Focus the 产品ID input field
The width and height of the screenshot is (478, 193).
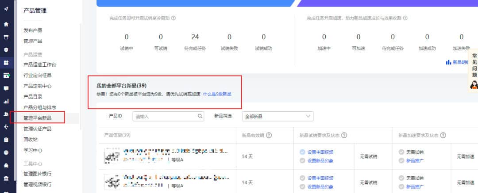[x=168, y=116]
